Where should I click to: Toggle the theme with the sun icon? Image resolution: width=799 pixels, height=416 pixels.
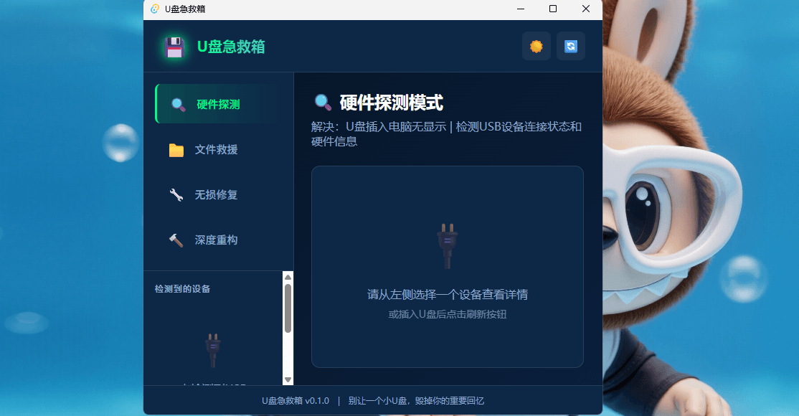coord(536,46)
